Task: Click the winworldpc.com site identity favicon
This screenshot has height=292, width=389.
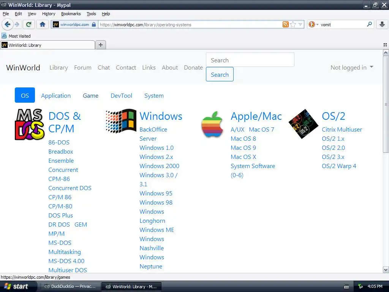Action: pos(56,24)
